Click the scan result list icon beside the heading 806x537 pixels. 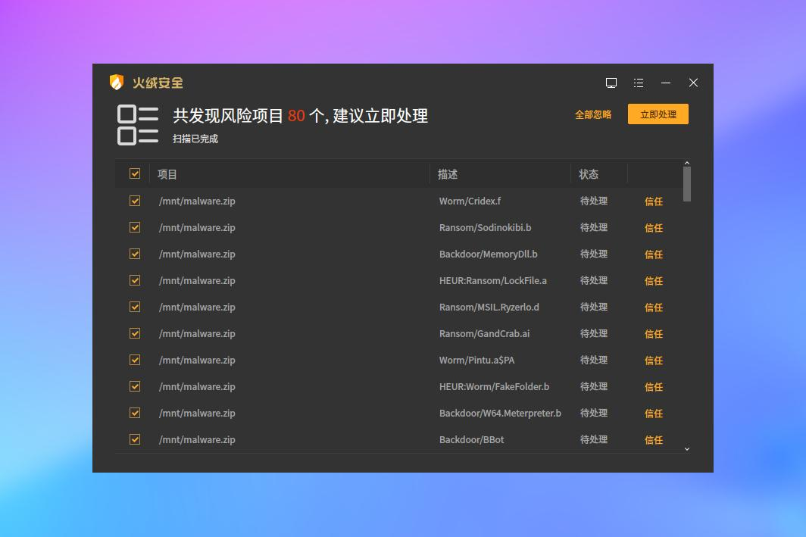click(x=138, y=125)
